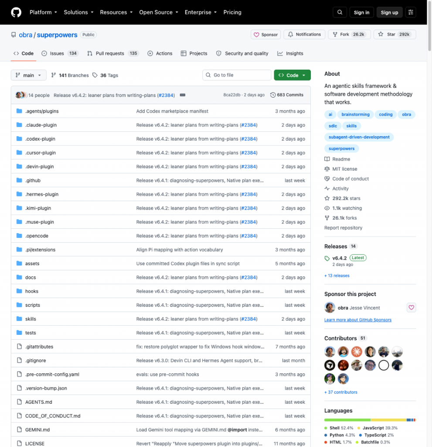Screen dimensions: 432x447
Task: Open the main branch selector dropdown
Action: [x=28, y=75]
